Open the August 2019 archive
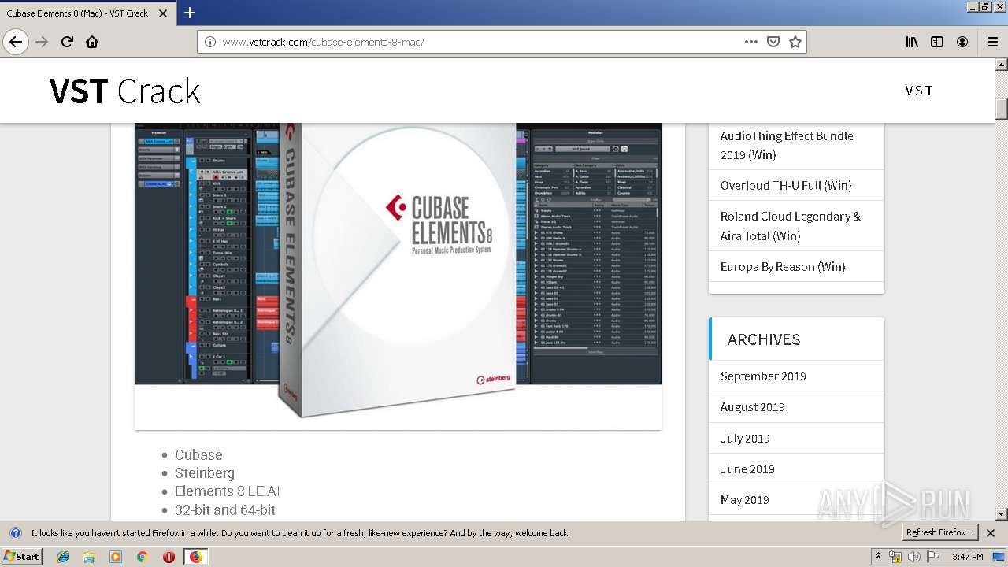Image resolution: width=1008 pixels, height=567 pixels. tap(752, 406)
